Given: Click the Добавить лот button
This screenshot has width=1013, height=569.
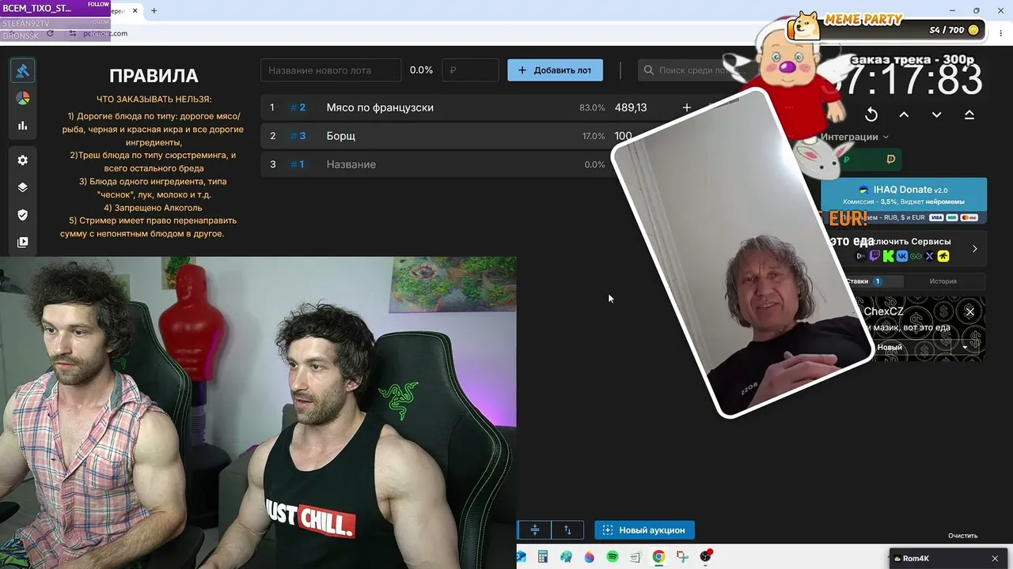Looking at the screenshot, I should (555, 70).
